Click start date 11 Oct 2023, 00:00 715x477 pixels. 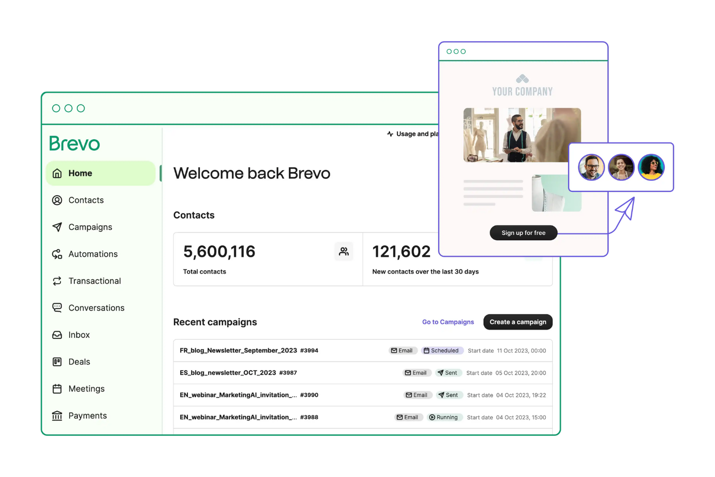click(522, 351)
